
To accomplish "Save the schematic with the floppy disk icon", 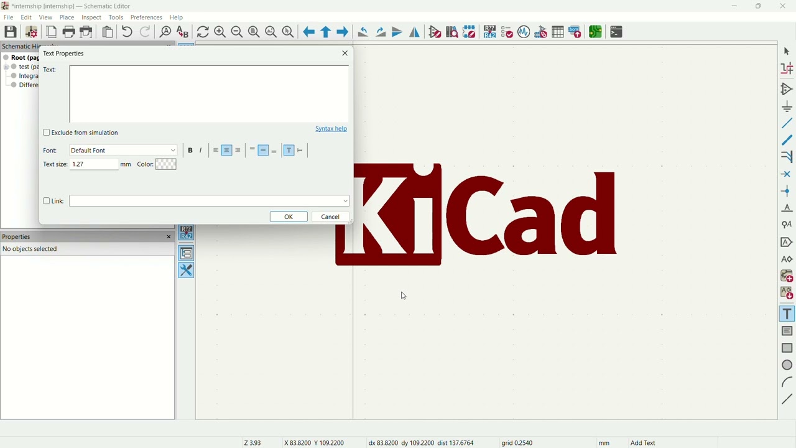I will [x=11, y=32].
